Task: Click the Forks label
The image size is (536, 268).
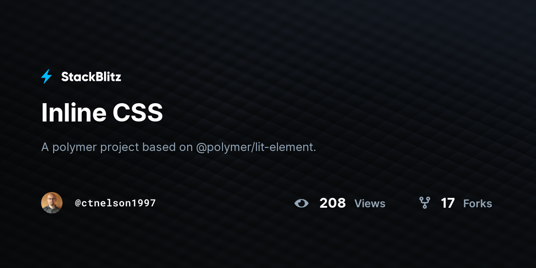Action: pyautogui.click(x=477, y=204)
